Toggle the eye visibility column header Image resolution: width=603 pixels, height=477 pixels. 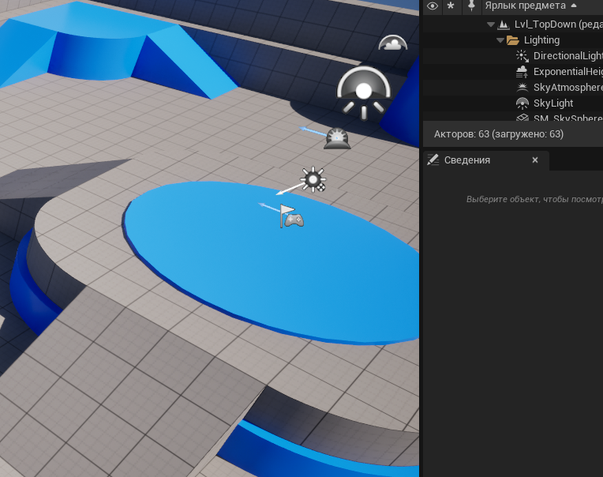click(x=433, y=6)
